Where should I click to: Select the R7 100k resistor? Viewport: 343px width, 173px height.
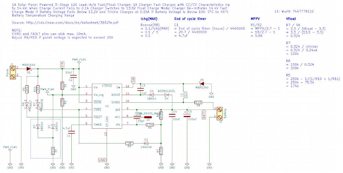tap(161, 151)
